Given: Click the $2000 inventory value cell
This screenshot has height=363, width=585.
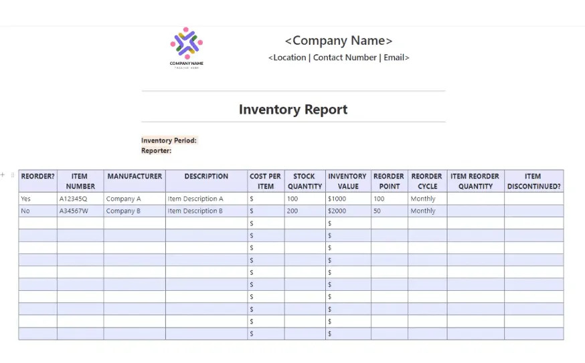Looking at the screenshot, I should [348, 211].
